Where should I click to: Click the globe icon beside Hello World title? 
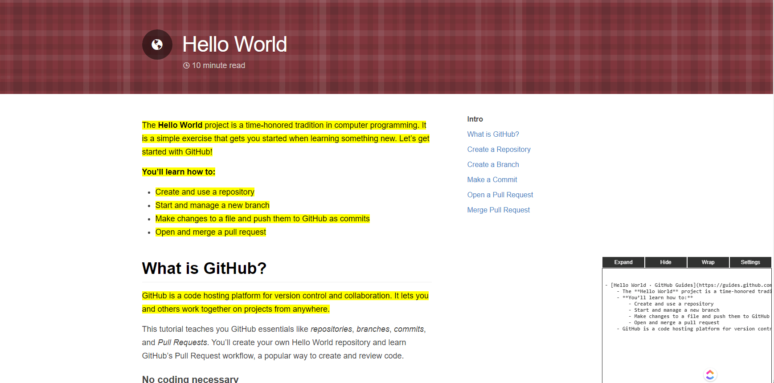coord(157,45)
